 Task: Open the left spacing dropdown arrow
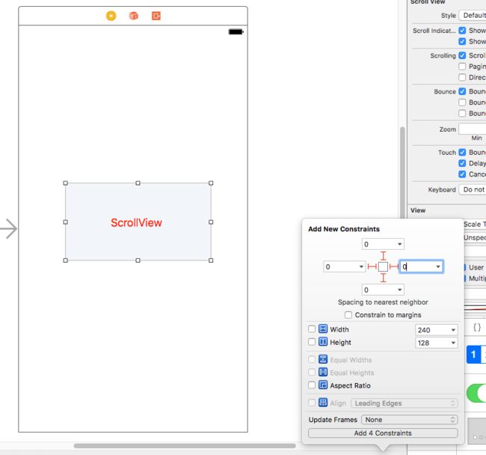pyautogui.click(x=361, y=266)
